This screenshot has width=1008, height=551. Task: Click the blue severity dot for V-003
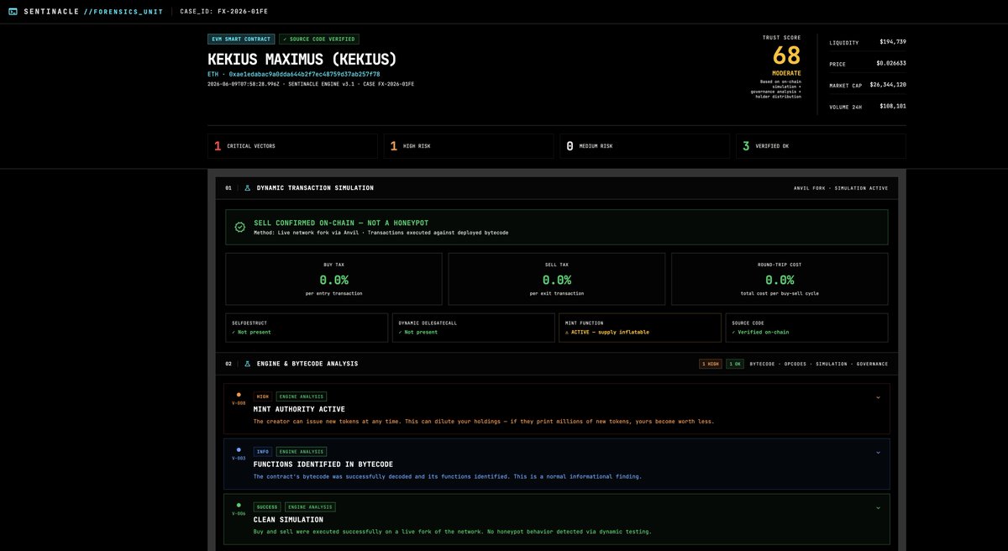pyautogui.click(x=239, y=449)
